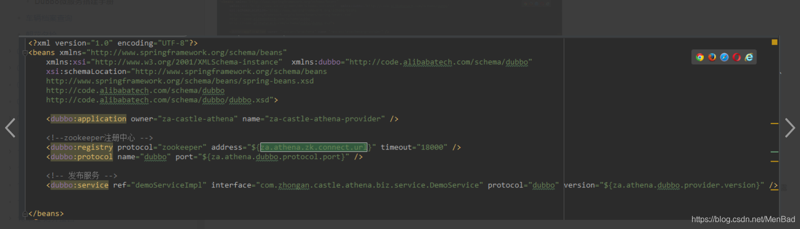
Task: Click the za.athena.dubbo.protocol.port placeholder
Action: (273, 157)
